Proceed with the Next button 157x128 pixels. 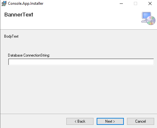point(110,121)
